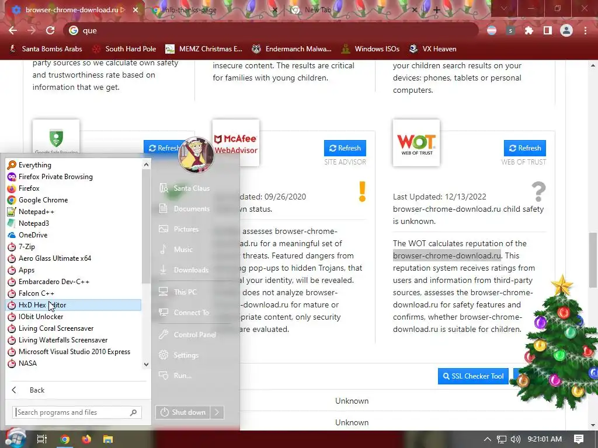The image size is (598, 448).
Task: Go back with the browser back arrow
Action: point(13,30)
